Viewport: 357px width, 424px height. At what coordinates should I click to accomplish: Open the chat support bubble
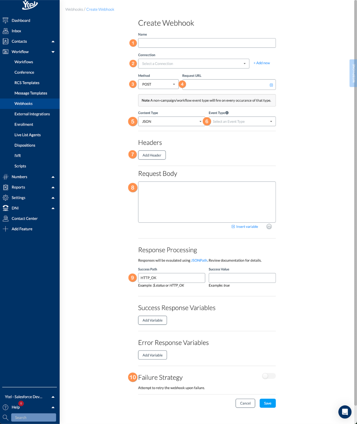(345, 412)
